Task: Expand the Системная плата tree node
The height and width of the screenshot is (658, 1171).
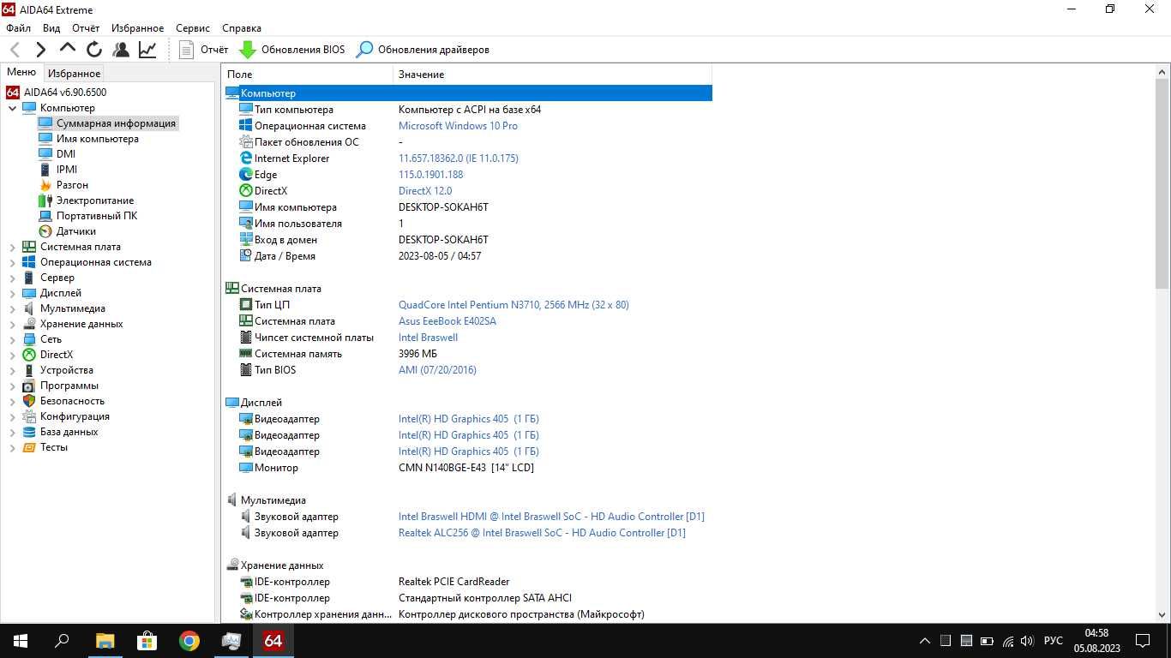Action: tap(13, 247)
